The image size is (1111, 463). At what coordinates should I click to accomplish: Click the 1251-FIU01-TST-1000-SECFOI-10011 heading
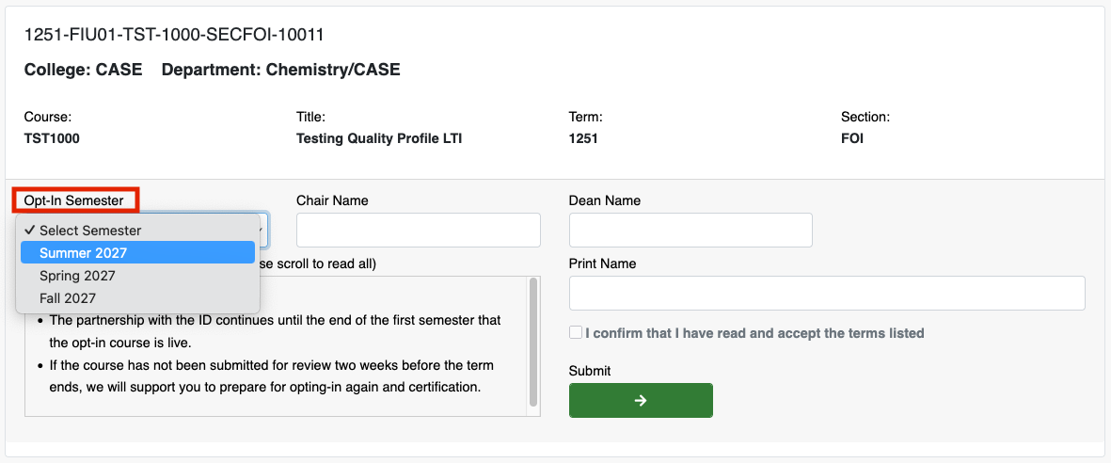tap(174, 35)
